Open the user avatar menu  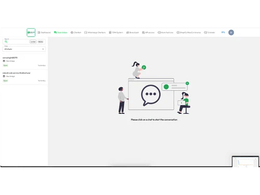click(x=231, y=32)
